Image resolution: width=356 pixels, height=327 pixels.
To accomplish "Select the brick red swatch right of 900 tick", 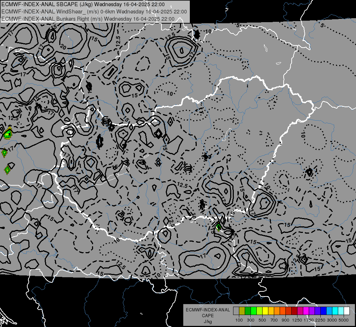I will pyautogui.click(x=289, y=311).
